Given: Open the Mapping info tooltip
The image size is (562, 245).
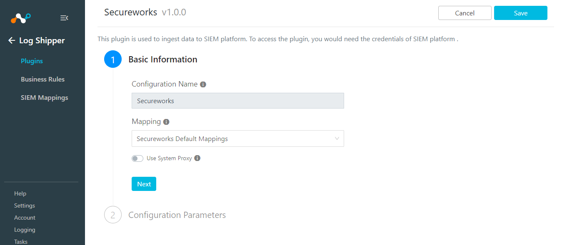Looking at the screenshot, I should coord(166,121).
